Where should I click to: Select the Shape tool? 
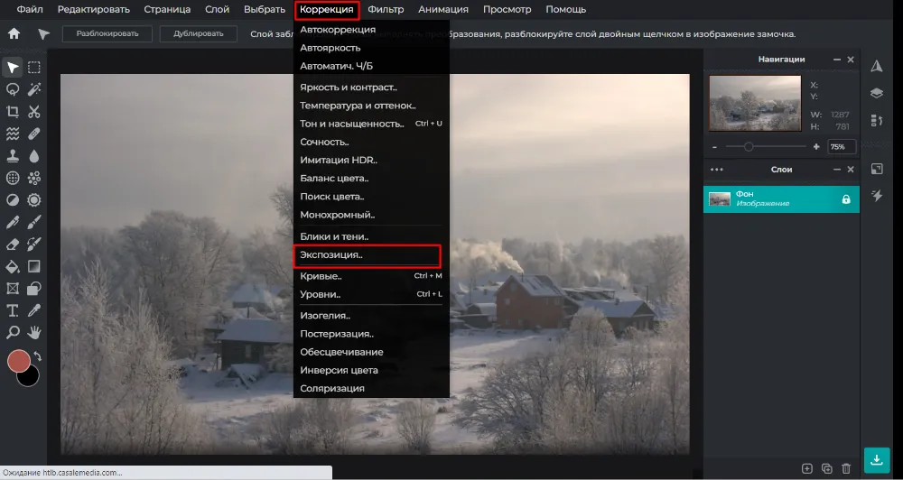coord(34,289)
